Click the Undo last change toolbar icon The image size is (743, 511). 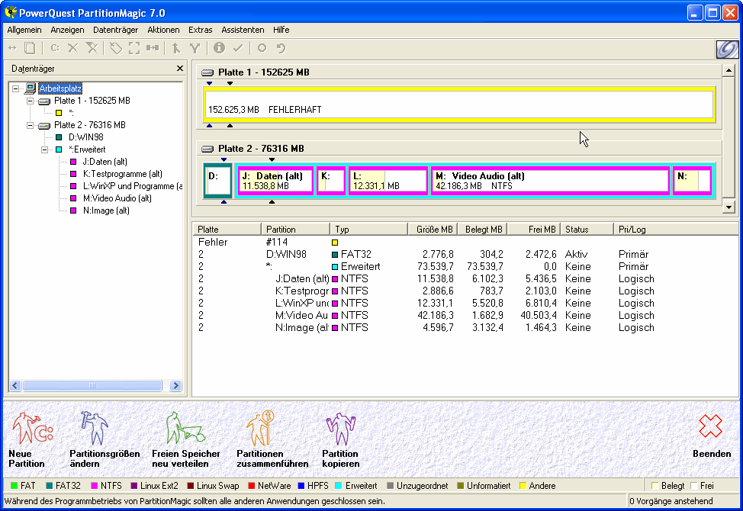coord(281,48)
